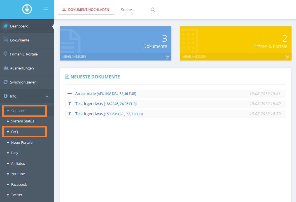Click the download-arrow logo in the header

(x=27, y=9)
